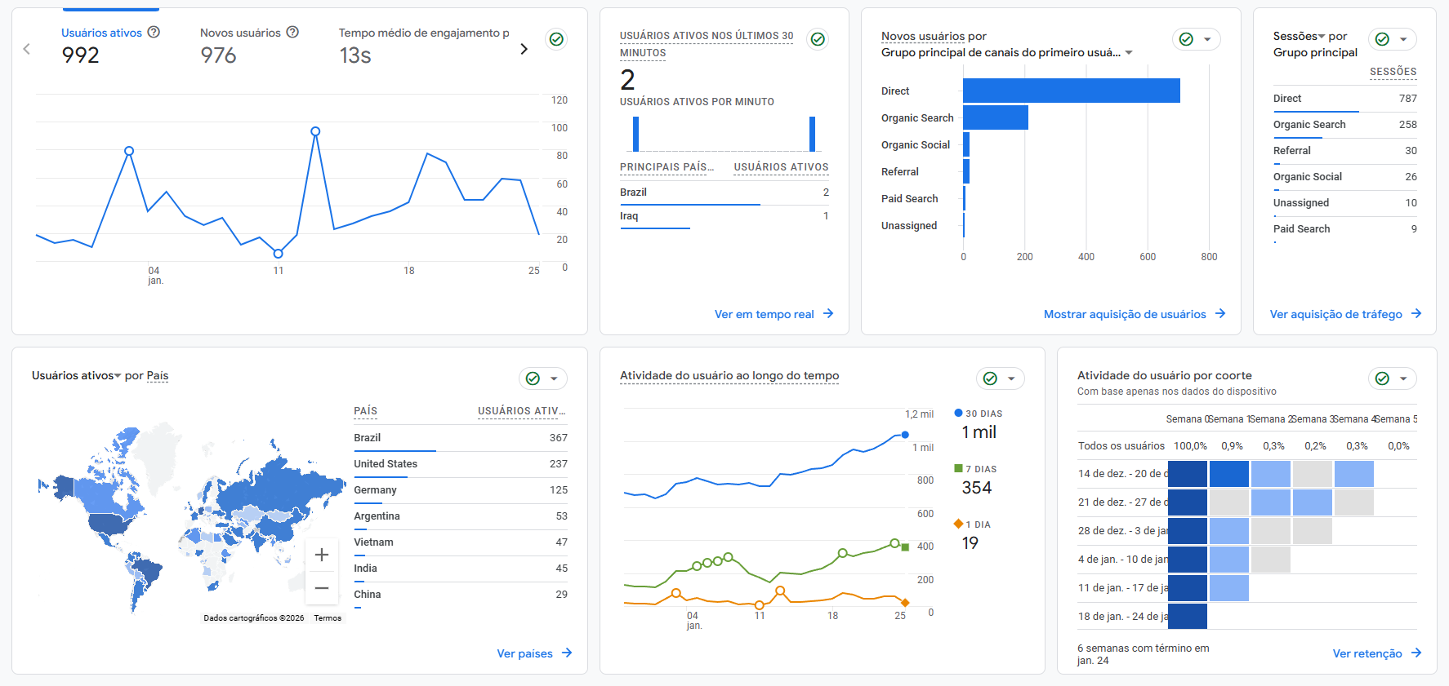
Task: Click the Brazil row in country table
Action: coord(460,438)
